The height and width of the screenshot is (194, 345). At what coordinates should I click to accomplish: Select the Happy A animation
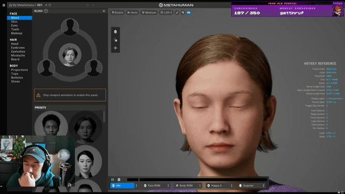coord(217,185)
